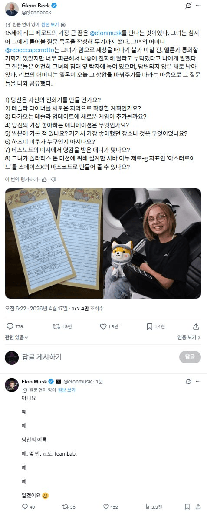The width and height of the screenshot is (207, 513).
Task: Click 원본 보기 on Elon Musk's reply
Action: click(x=66, y=390)
